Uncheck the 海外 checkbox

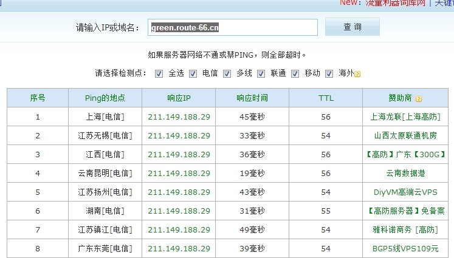coord(329,73)
